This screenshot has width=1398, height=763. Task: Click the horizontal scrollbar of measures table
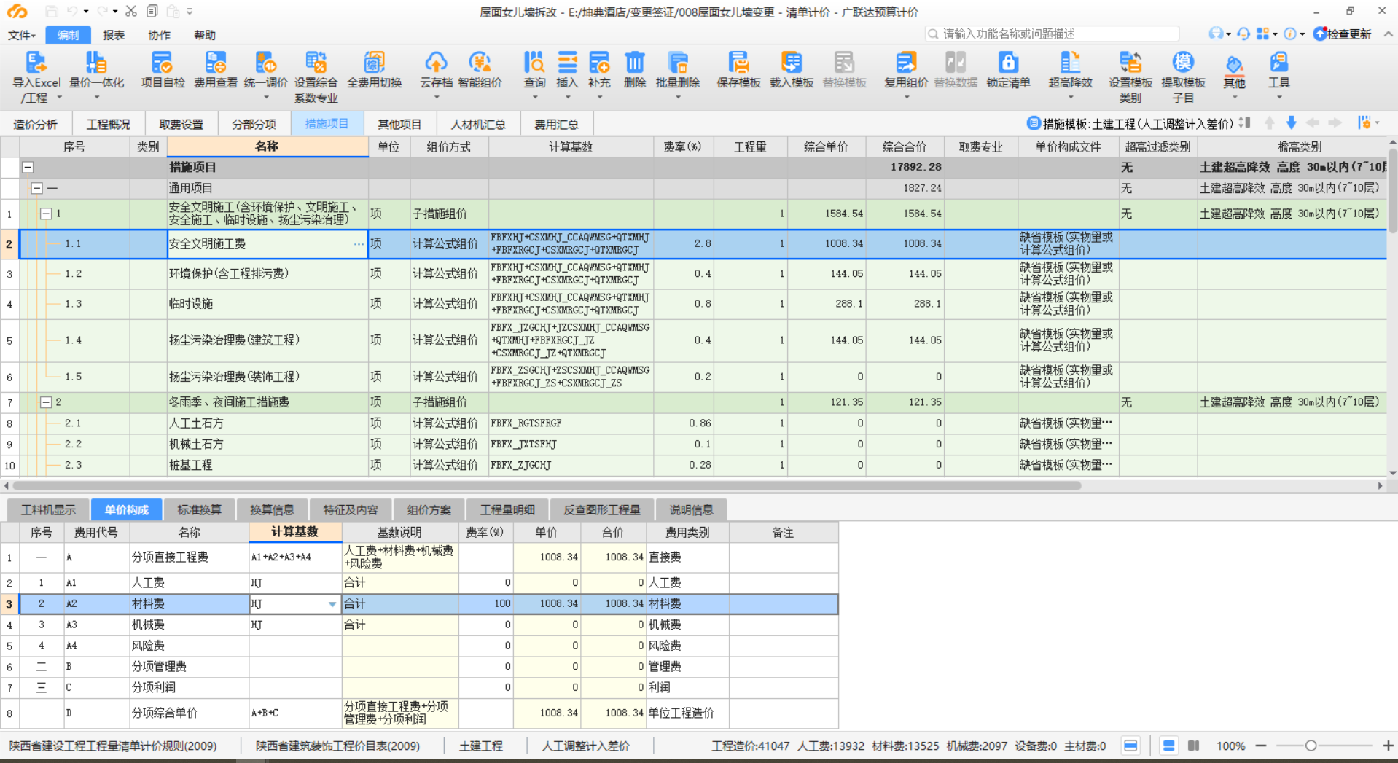(547, 485)
